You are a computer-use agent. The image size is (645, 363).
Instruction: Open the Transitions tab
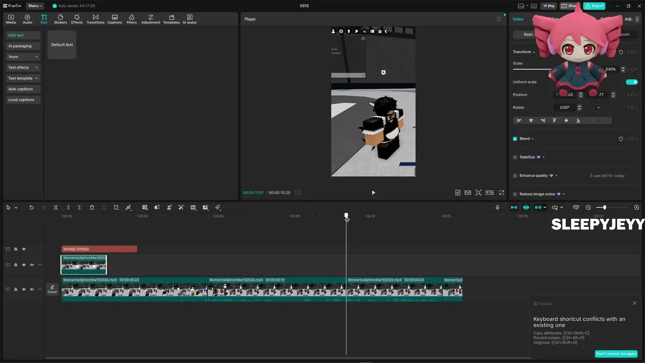(x=95, y=19)
